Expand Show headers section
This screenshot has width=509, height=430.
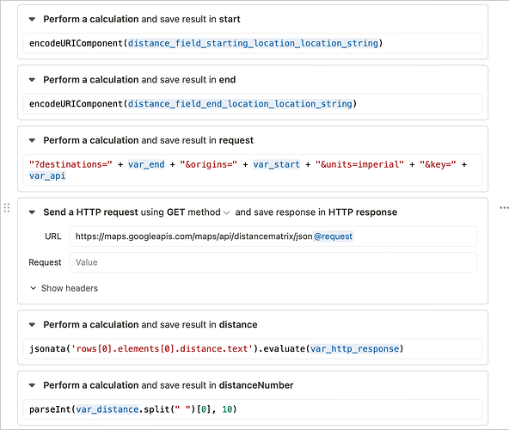64,288
